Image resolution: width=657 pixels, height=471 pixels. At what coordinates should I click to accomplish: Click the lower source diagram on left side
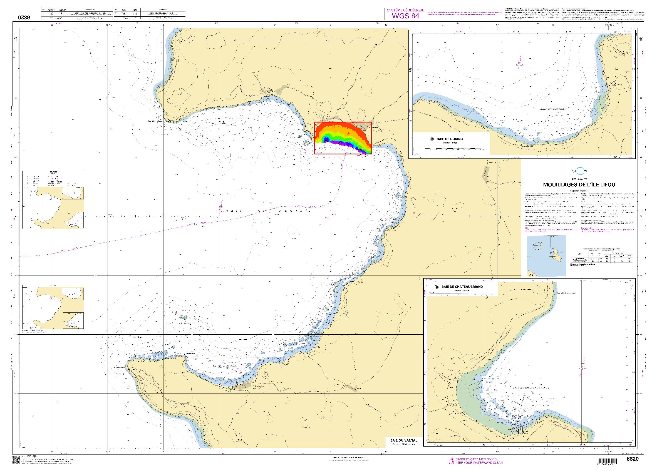coord(53,307)
